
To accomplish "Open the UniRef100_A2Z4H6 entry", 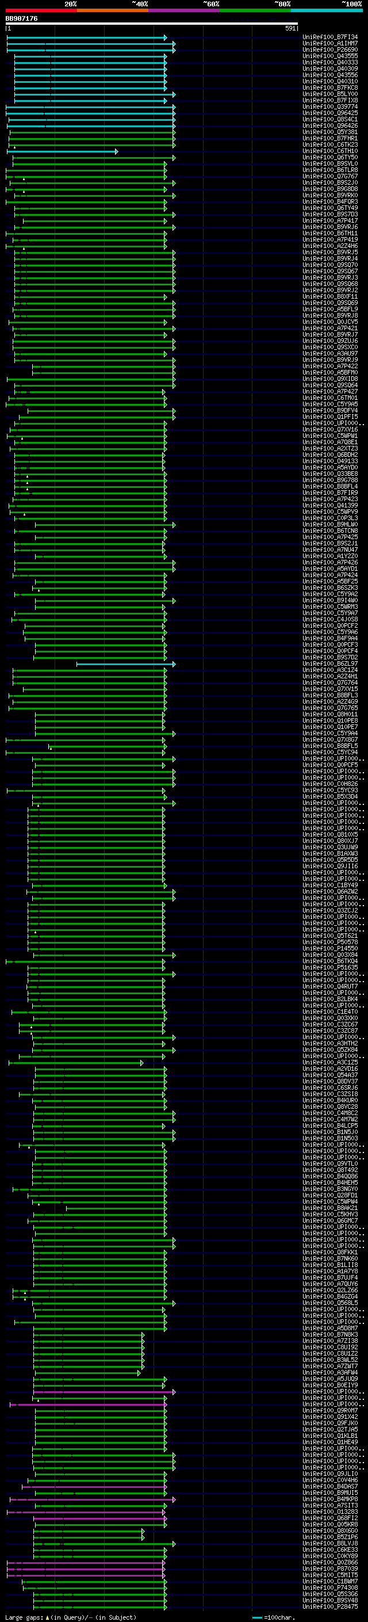I will pos(330,246).
